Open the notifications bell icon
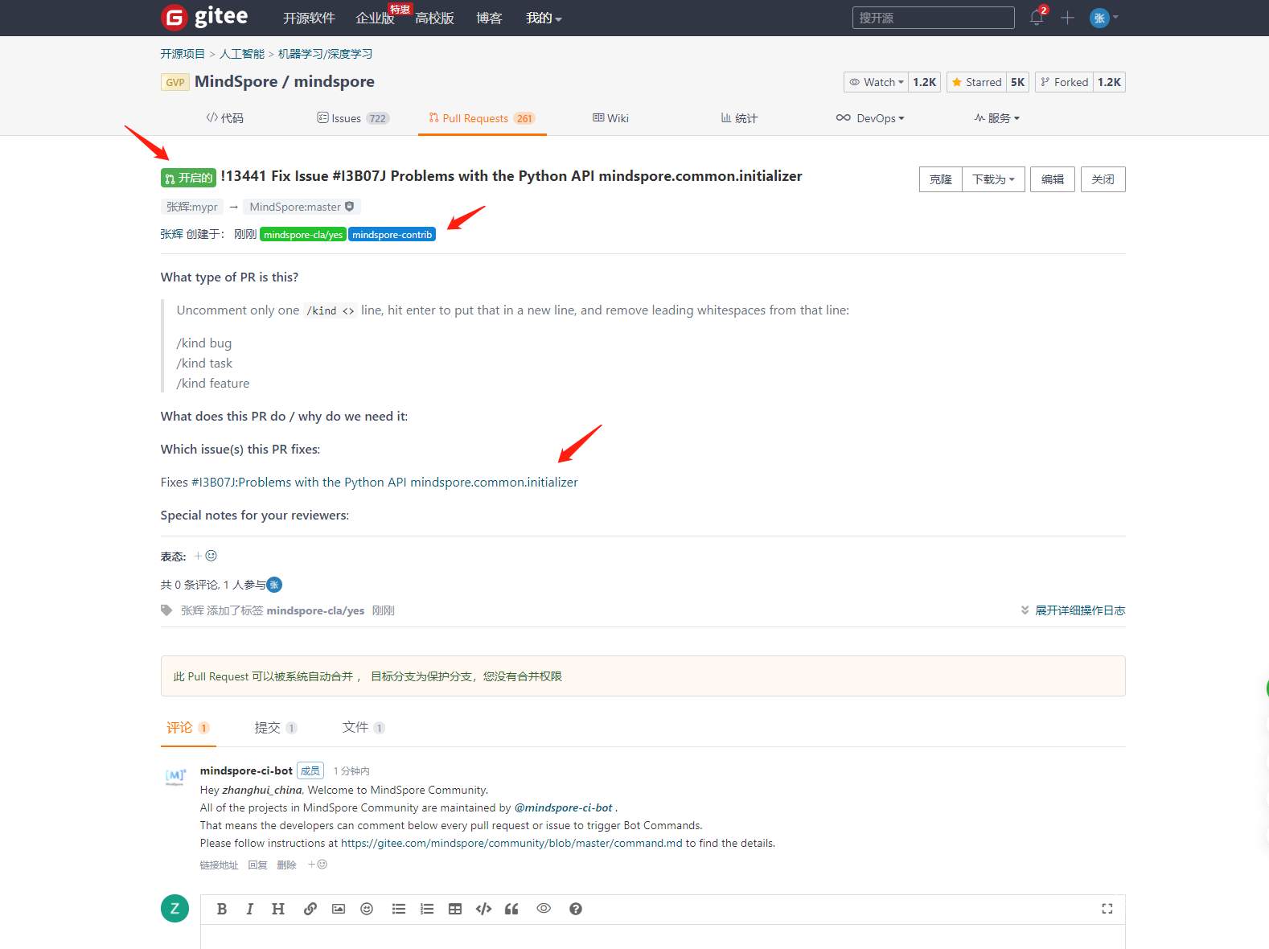This screenshot has height=949, width=1269. click(x=1037, y=18)
